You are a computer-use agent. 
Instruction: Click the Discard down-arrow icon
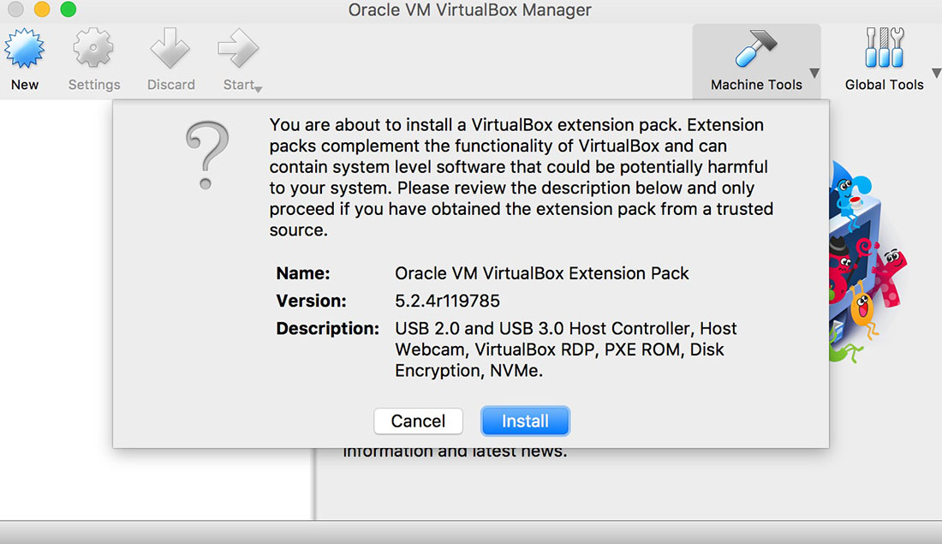[x=170, y=48]
